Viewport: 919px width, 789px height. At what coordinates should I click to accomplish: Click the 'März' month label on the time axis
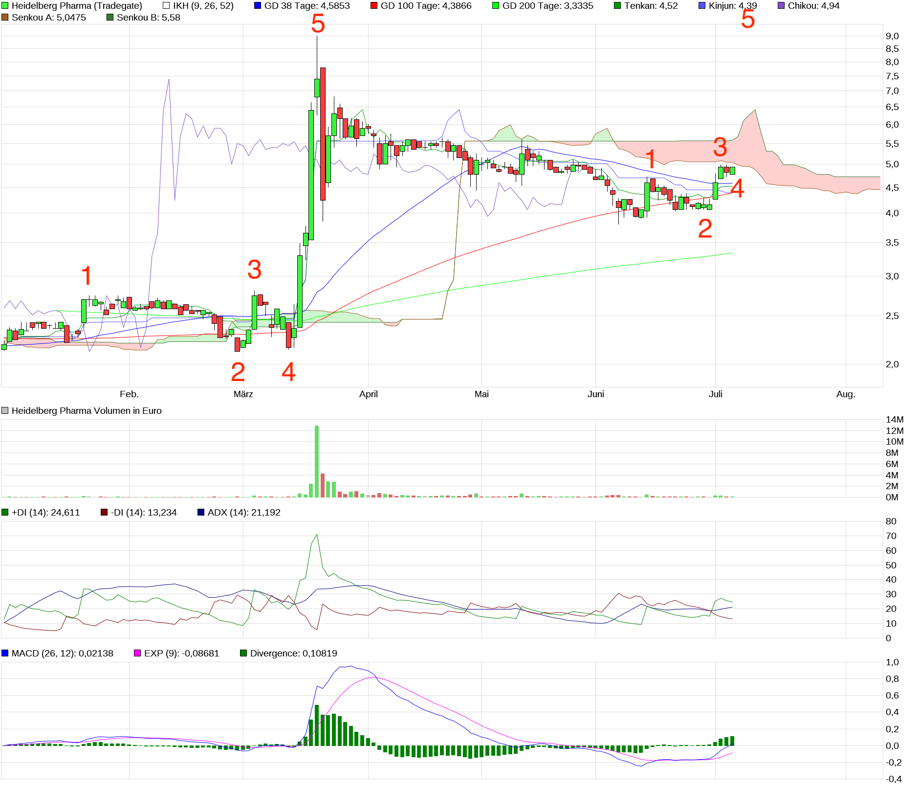pyautogui.click(x=243, y=394)
